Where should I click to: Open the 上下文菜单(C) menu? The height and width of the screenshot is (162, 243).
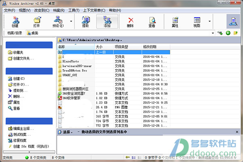pos(94,11)
